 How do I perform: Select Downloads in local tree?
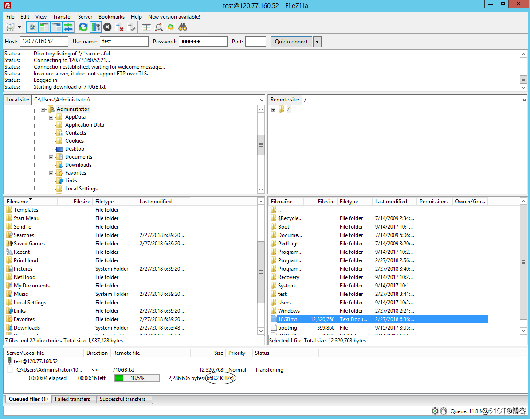tap(78, 165)
